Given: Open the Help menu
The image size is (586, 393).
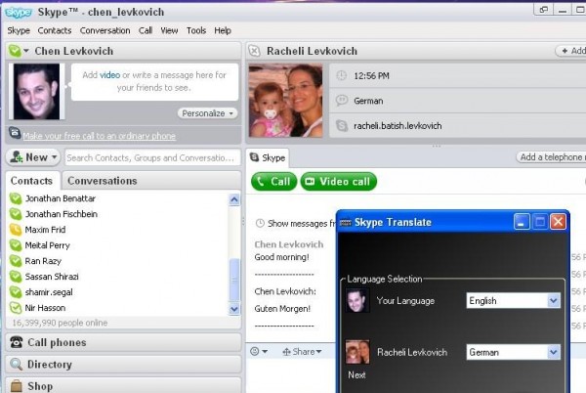Looking at the screenshot, I should [223, 30].
